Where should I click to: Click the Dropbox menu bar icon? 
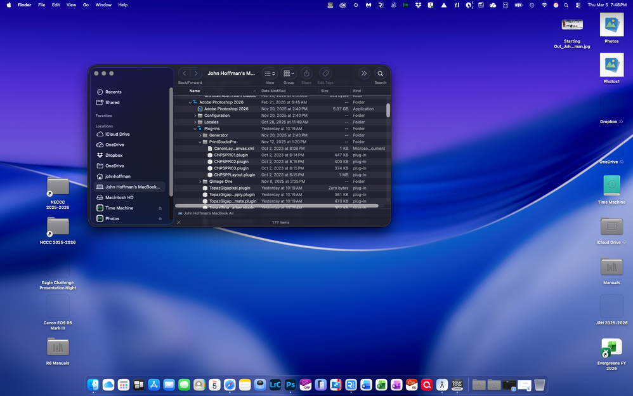pos(418,5)
